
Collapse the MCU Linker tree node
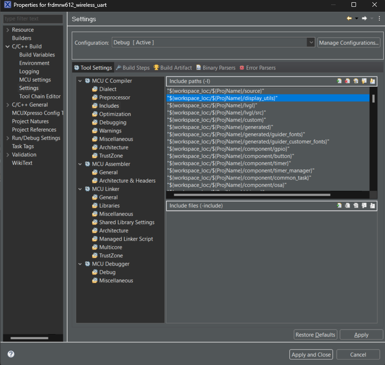(x=80, y=189)
